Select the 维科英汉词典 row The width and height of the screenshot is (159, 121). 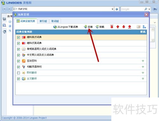click(x=81, y=37)
